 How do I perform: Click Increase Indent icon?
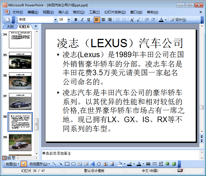(x=153, y=20)
